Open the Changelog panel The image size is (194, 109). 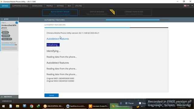(7, 101)
